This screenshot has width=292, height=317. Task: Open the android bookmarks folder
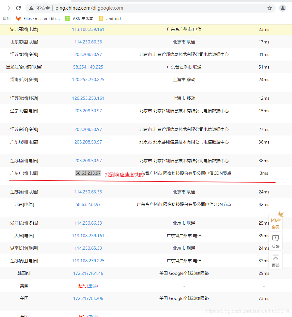click(x=110, y=19)
